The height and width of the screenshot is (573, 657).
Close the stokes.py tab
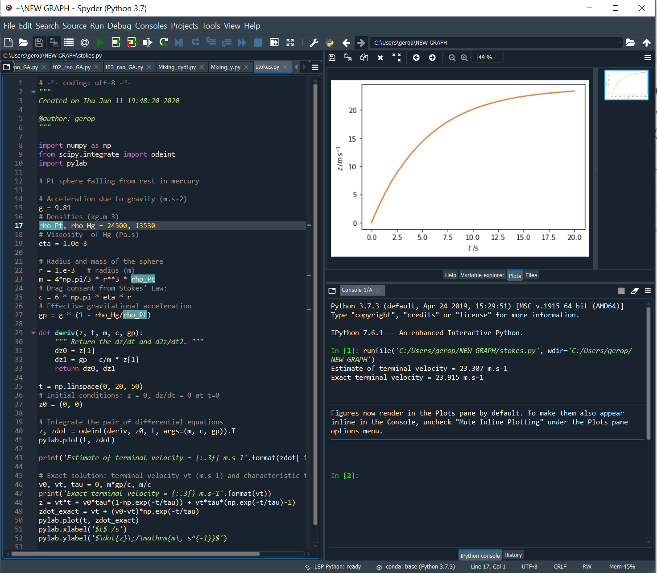pyautogui.click(x=285, y=67)
